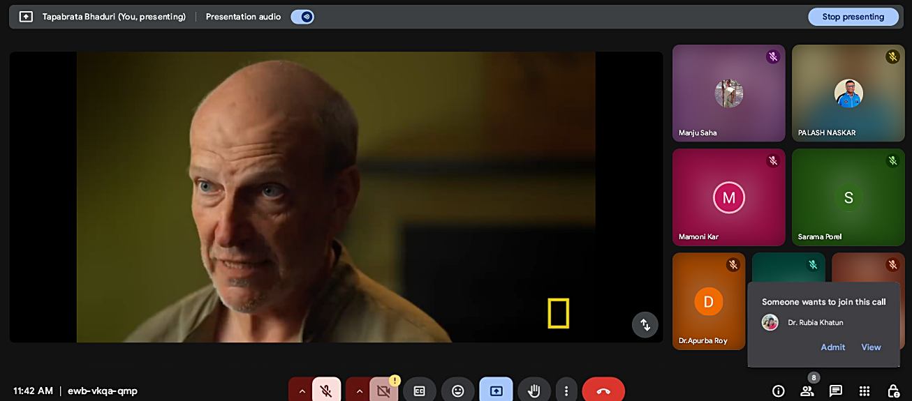
Task: Open the activities grid icon
Action: coord(865,391)
